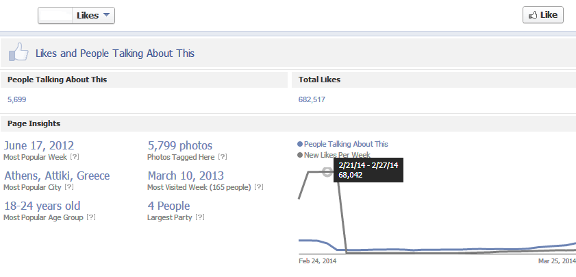Click help icon next to Photos Tagged Here

click(222, 157)
